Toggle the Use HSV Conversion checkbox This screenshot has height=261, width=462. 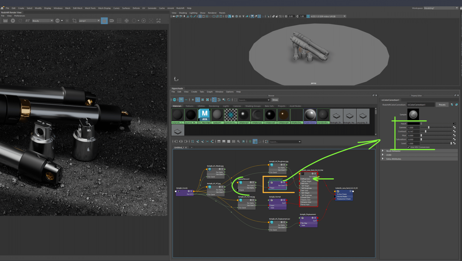pos(409,147)
